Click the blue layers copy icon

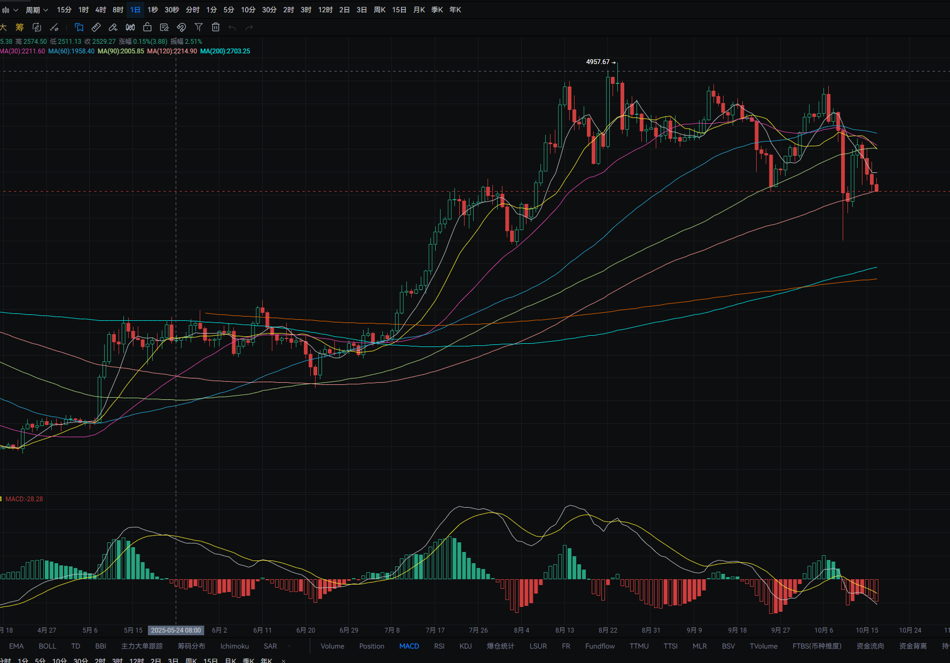point(79,27)
